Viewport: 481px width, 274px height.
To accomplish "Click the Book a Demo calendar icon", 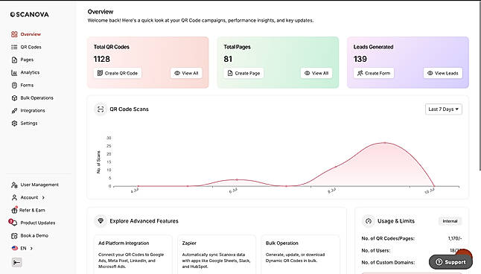I will tap(14, 236).
